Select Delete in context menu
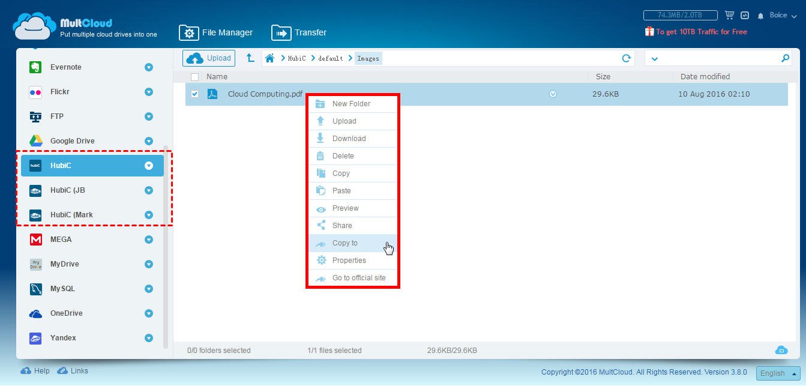The width and height of the screenshot is (806, 386). pyautogui.click(x=352, y=156)
